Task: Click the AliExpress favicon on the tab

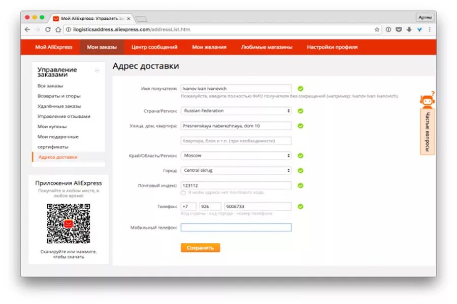Action: tap(56, 19)
